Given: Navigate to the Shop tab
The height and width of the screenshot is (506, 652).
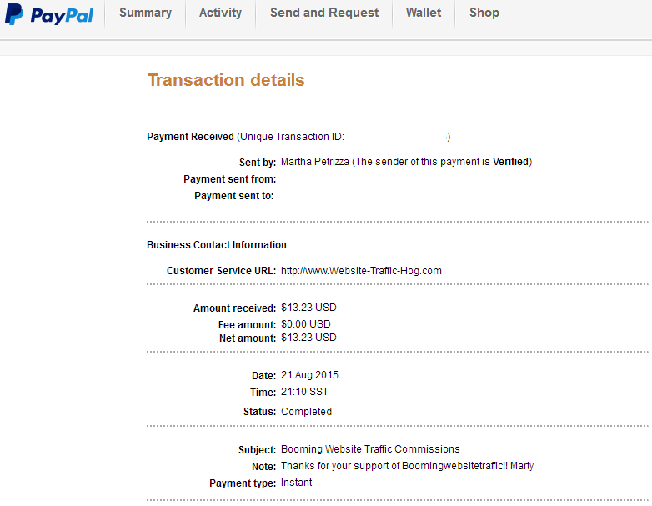Looking at the screenshot, I should (484, 13).
